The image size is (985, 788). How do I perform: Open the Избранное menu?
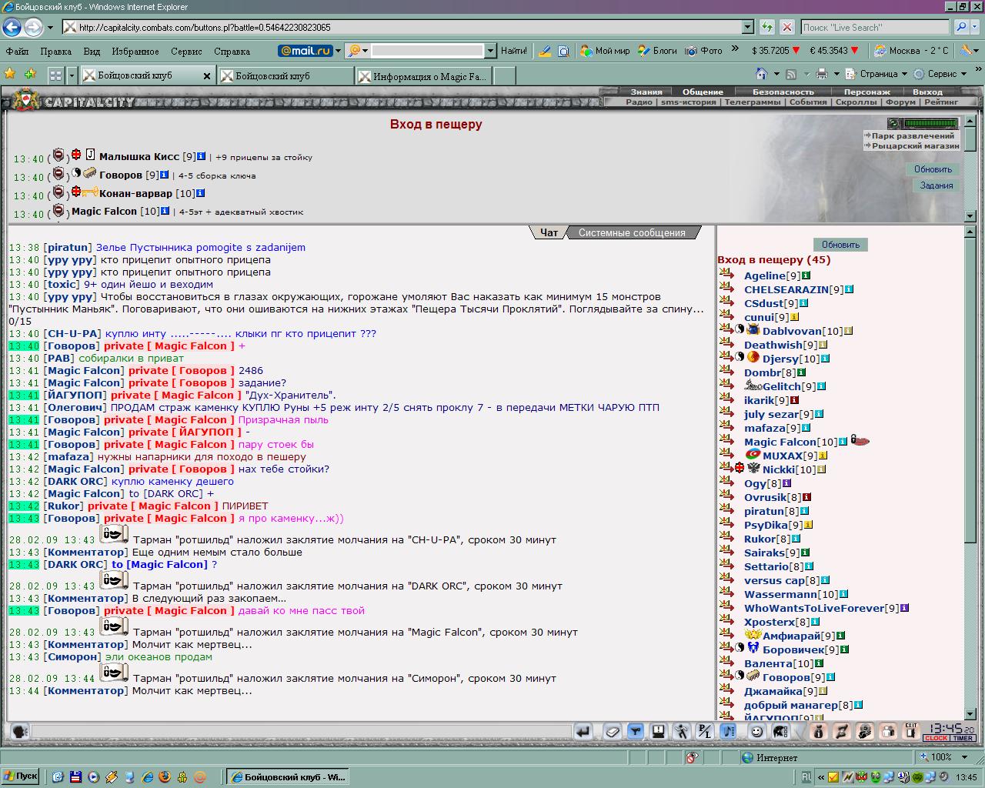click(135, 52)
